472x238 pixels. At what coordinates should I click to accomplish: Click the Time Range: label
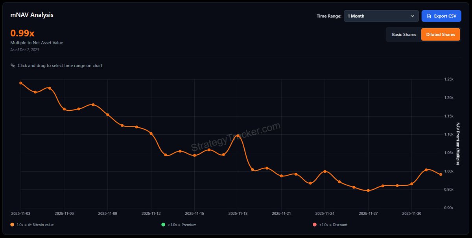329,16
